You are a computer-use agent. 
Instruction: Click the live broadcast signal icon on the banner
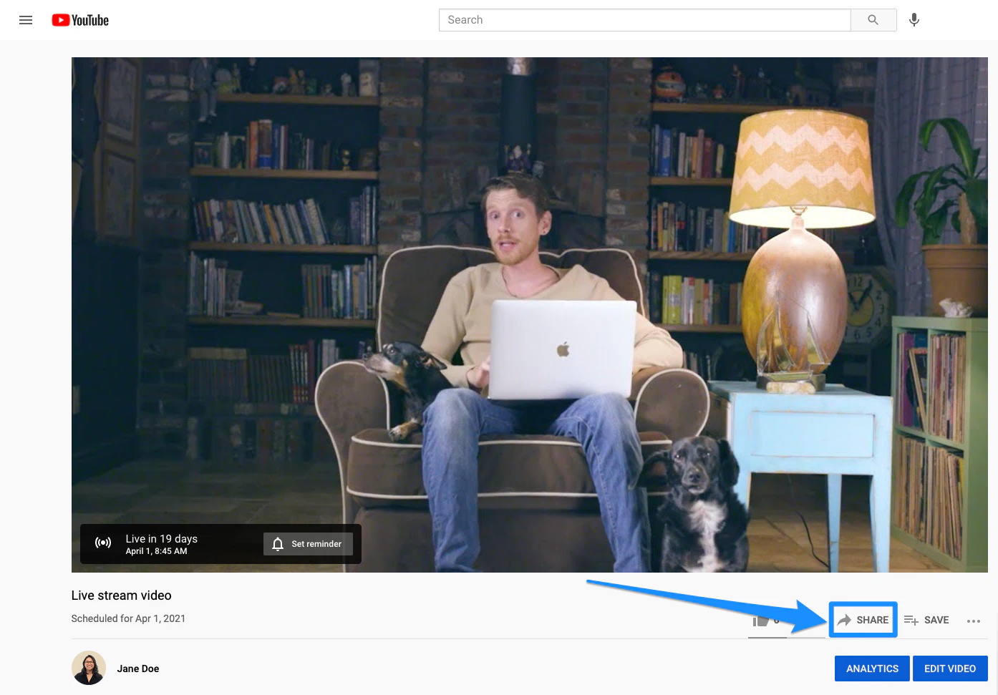pyautogui.click(x=102, y=544)
